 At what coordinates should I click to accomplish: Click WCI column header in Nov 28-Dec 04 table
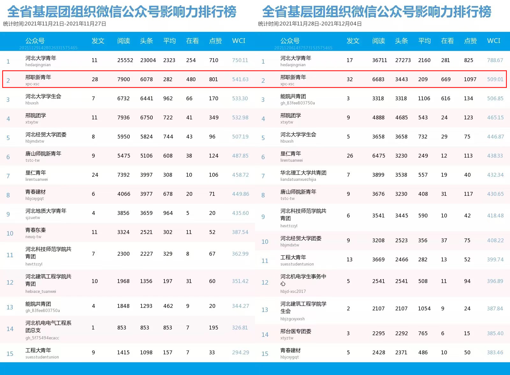pyautogui.click(x=493, y=41)
